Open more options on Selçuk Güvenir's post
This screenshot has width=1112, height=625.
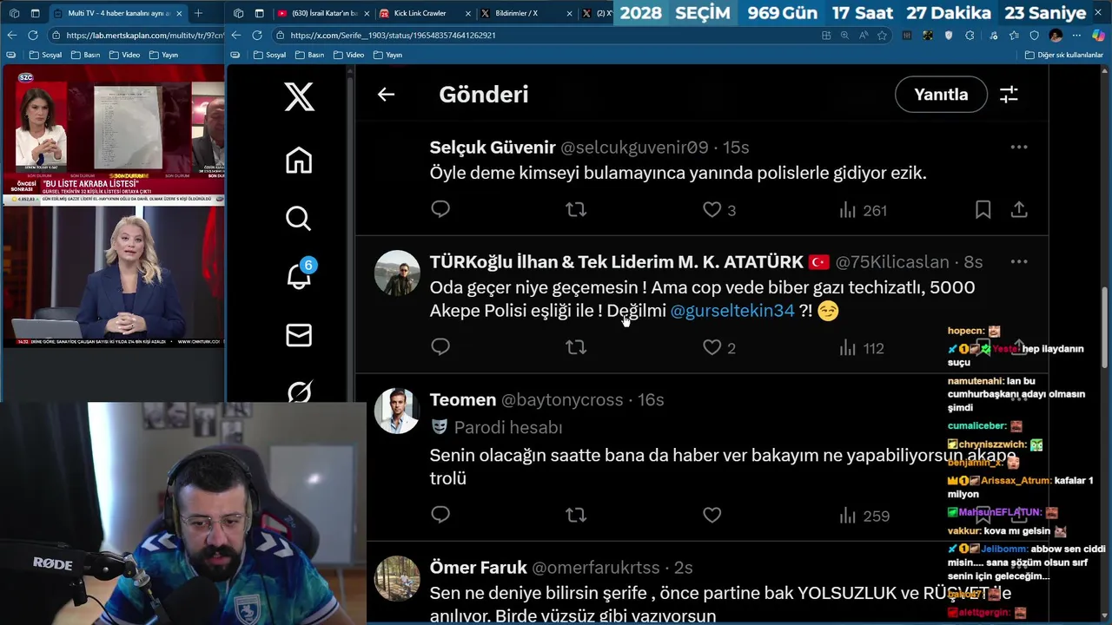1019,148
